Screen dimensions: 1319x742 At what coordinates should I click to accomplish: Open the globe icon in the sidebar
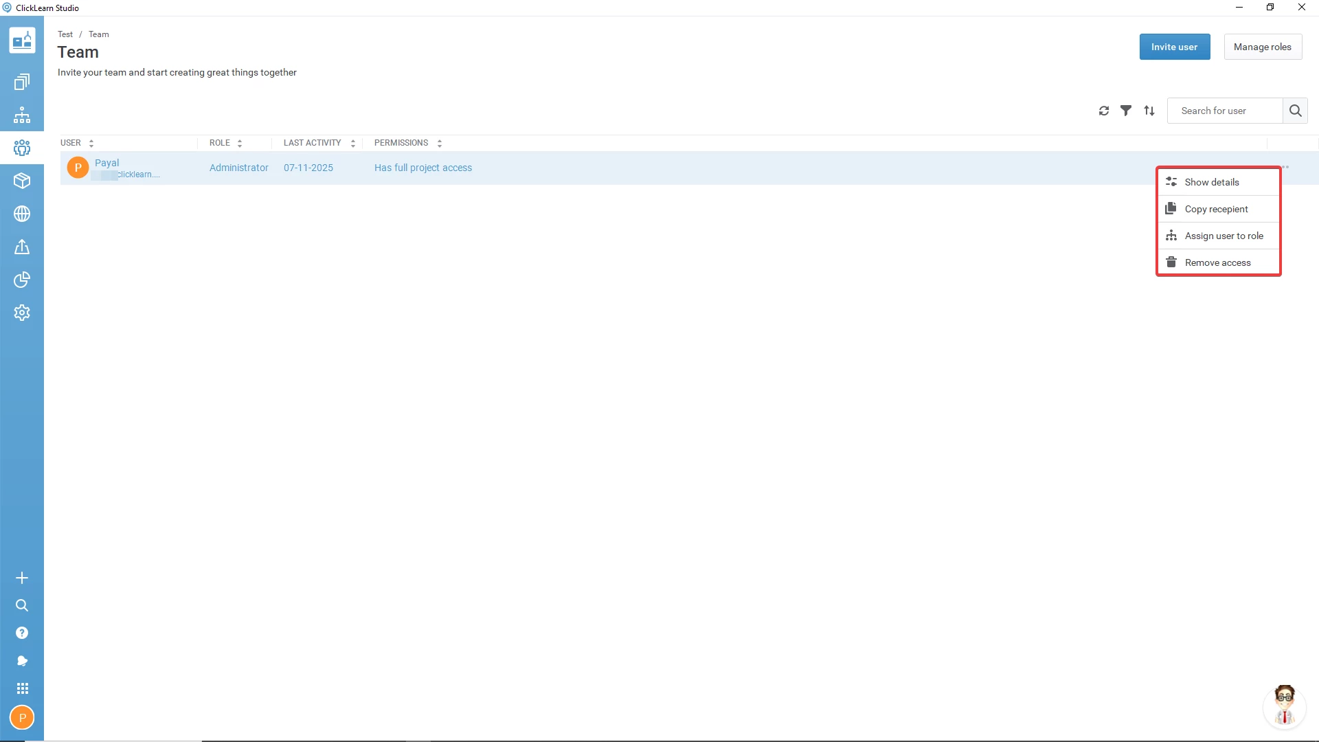22,214
